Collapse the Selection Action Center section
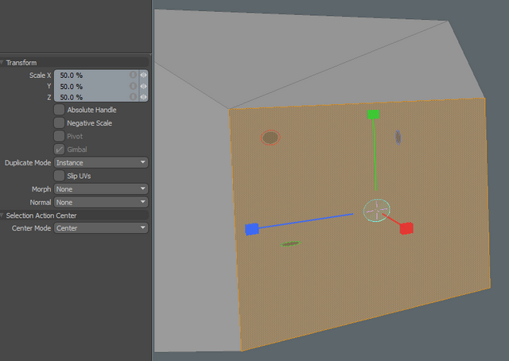 [x=2, y=215]
